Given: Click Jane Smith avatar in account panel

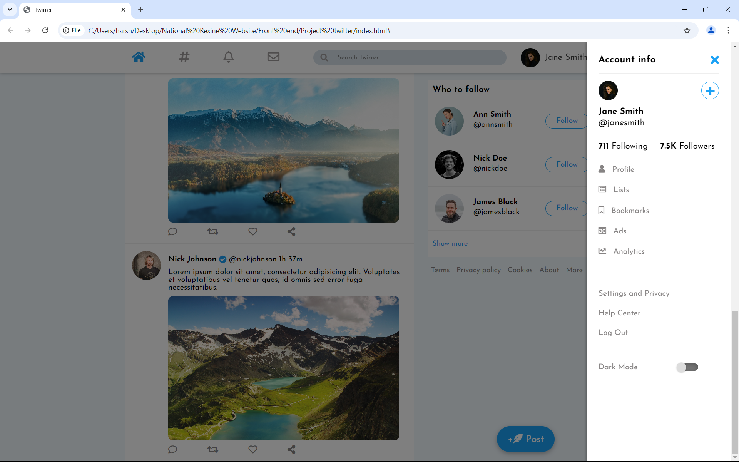Looking at the screenshot, I should (x=608, y=90).
